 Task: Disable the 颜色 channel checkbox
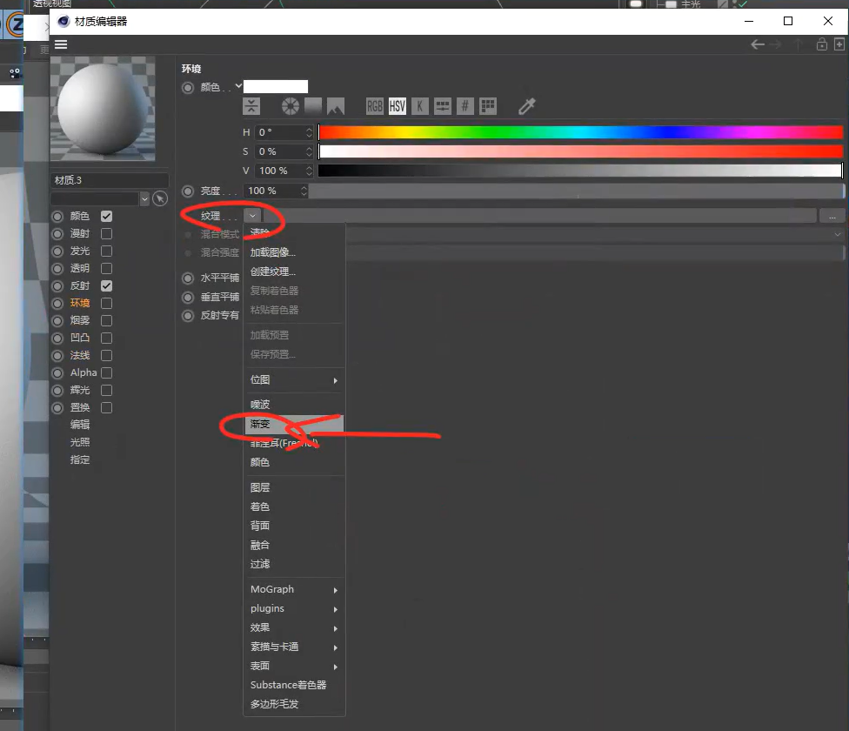pos(106,216)
